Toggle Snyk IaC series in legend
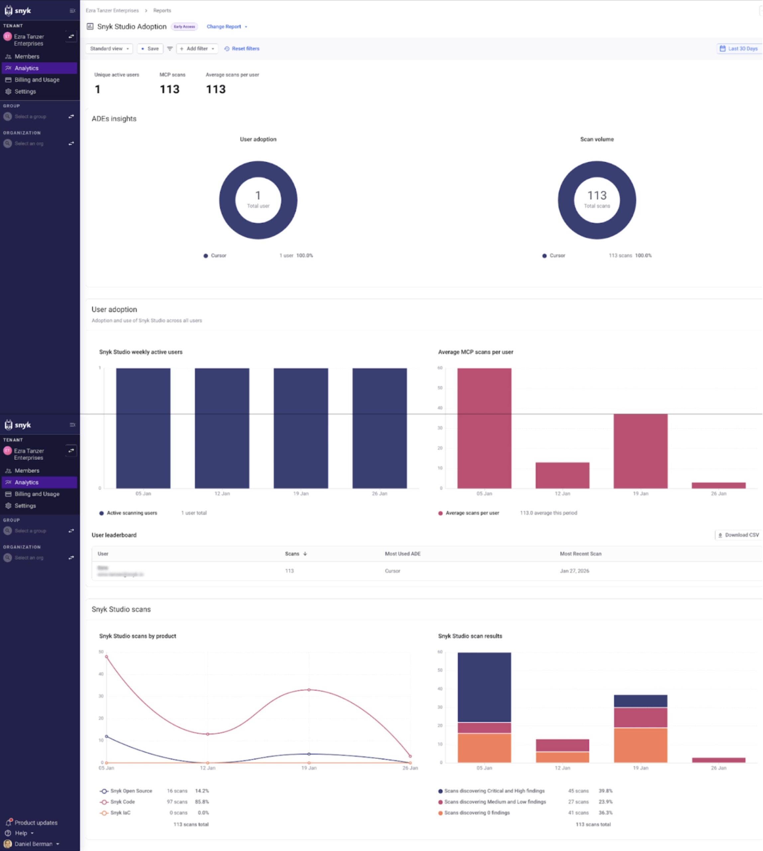Viewport: 763px width, 851px height. click(115, 813)
